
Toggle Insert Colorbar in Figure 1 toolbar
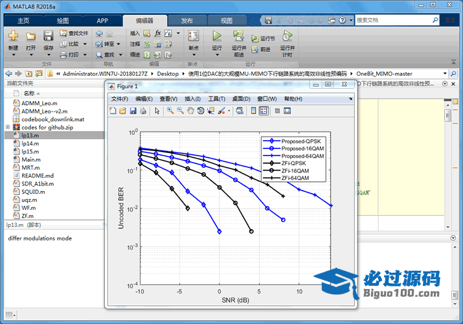pos(253,111)
